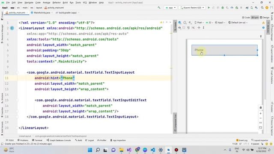Click the Zoom Out minus button in preview

click(261, 118)
